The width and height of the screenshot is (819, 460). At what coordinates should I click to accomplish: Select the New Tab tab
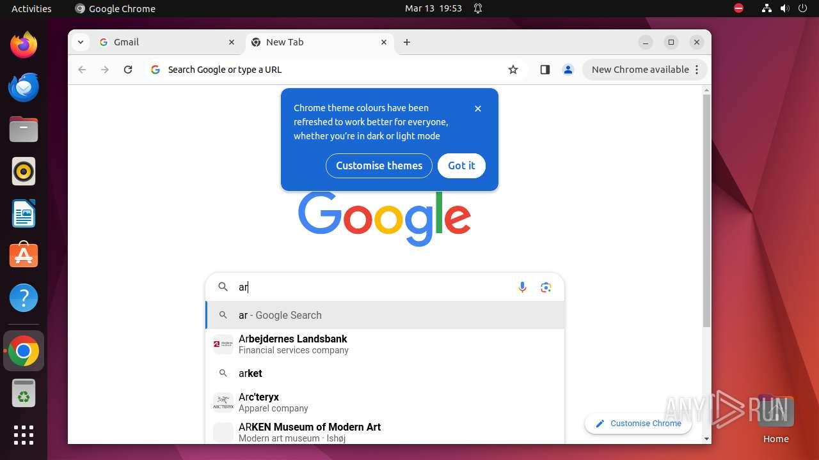point(319,42)
